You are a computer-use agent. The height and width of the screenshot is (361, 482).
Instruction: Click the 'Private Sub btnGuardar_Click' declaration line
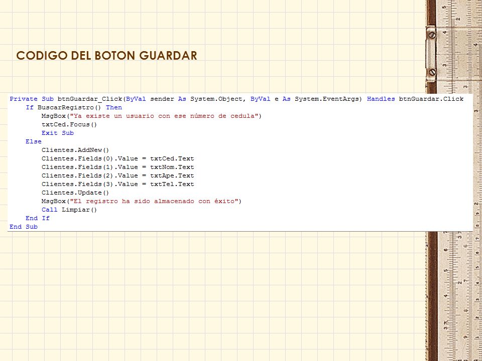(x=236, y=99)
